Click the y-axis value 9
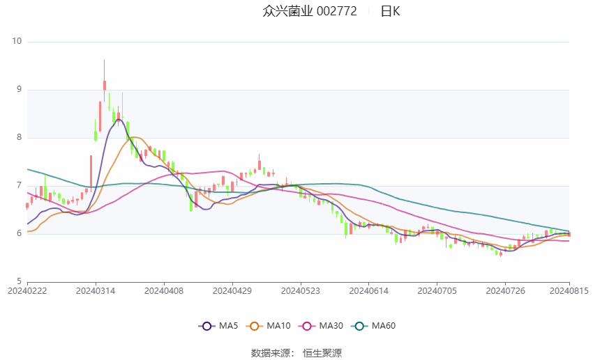The width and height of the screenshot is (593, 360). [20, 89]
